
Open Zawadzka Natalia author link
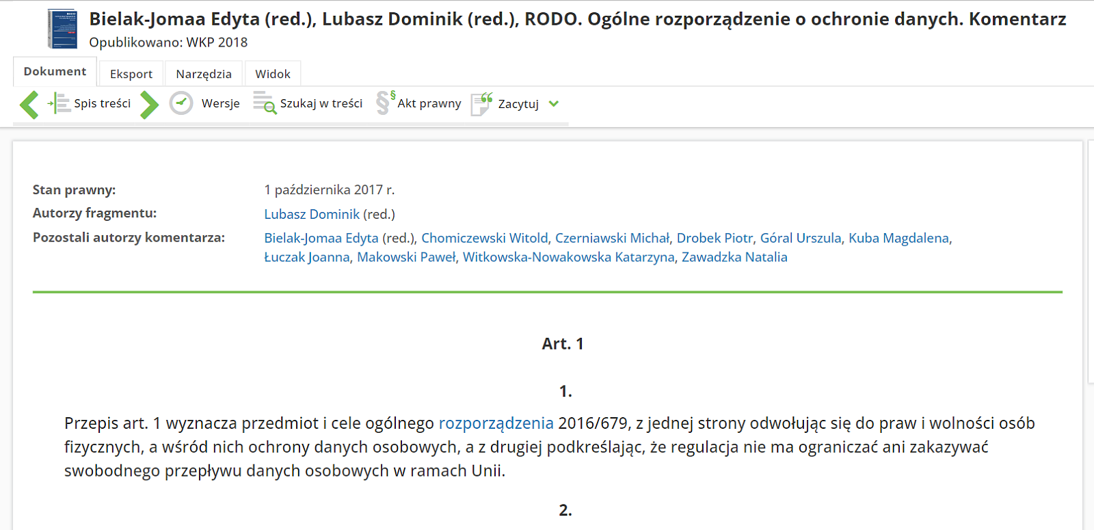point(734,257)
